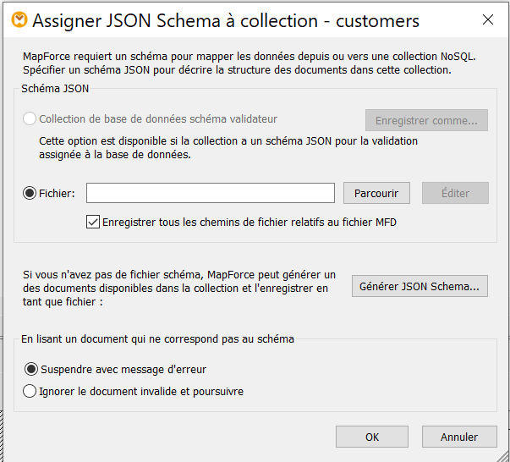Click the En lisant un document group label
This screenshot has height=462, width=510.
[x=157, y=338]
